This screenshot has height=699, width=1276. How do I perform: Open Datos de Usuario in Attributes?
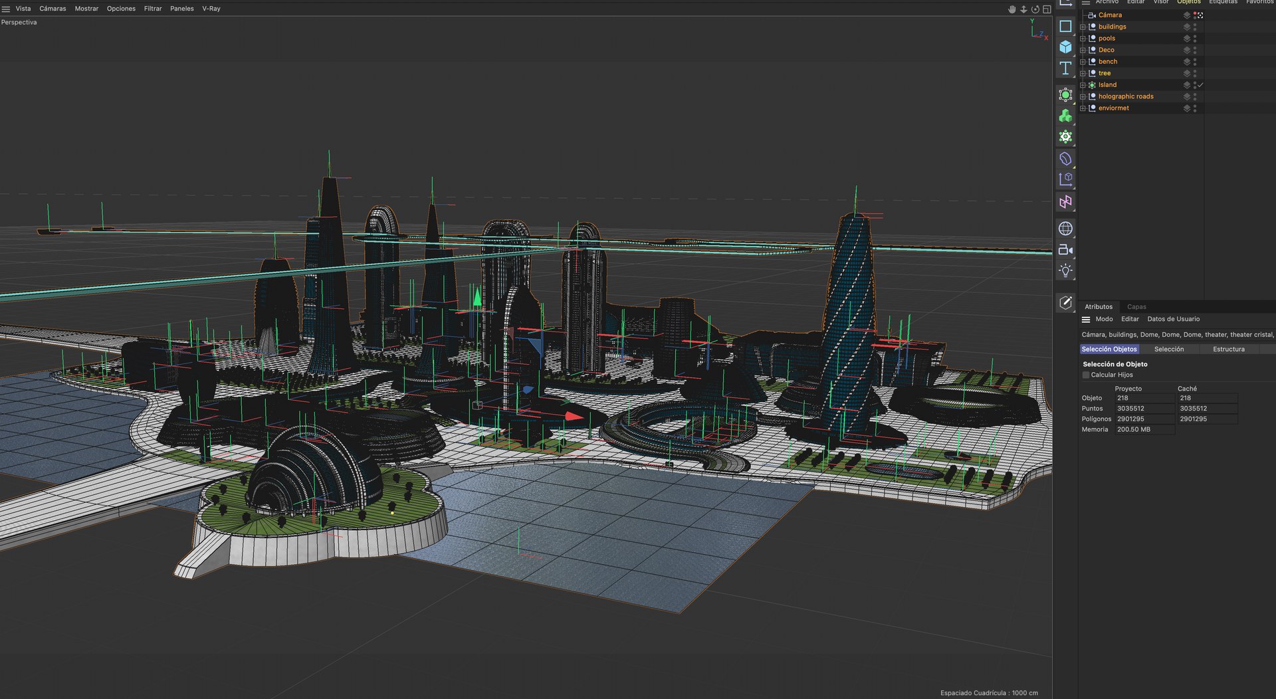point(1173,320)
